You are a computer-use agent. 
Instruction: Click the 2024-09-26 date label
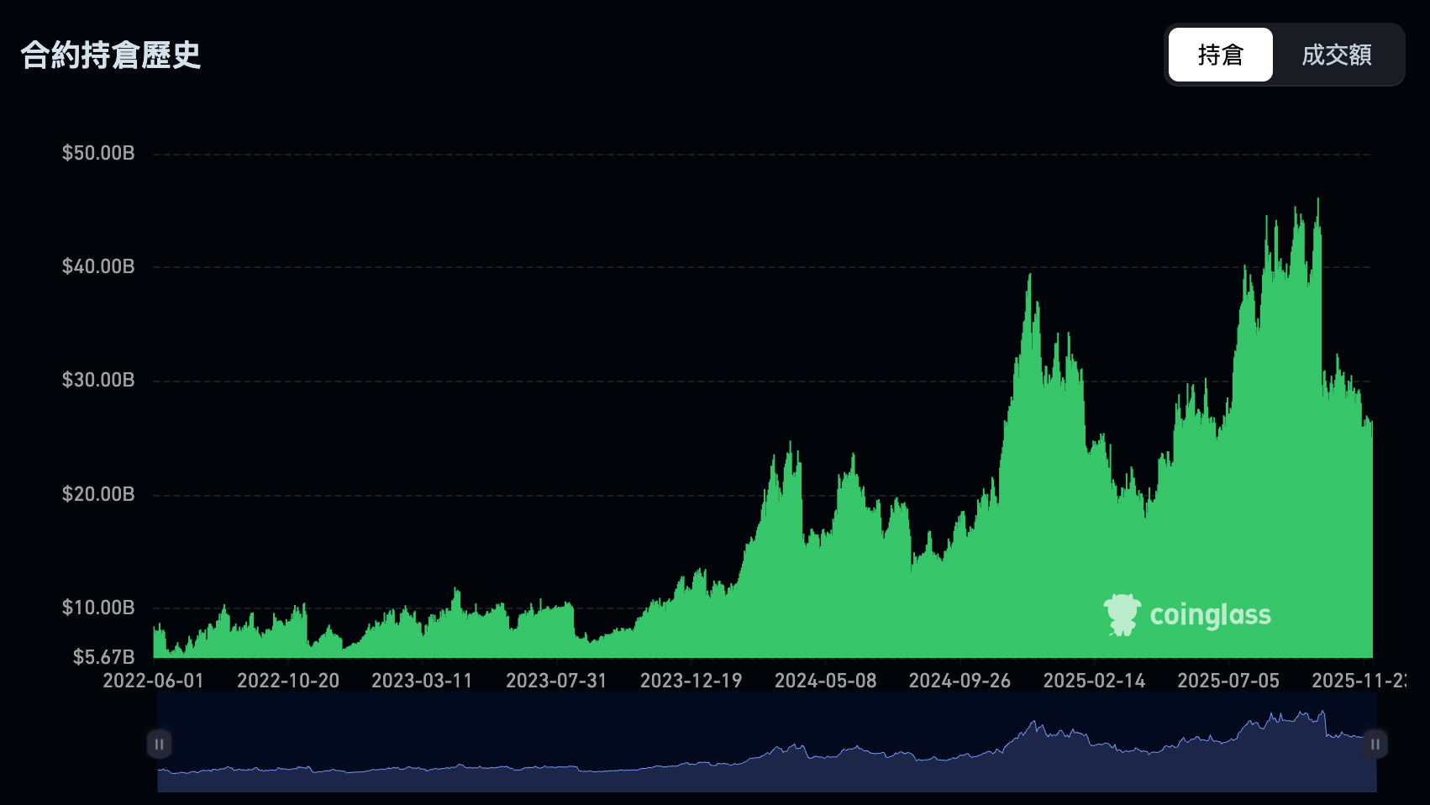point(959,681)
